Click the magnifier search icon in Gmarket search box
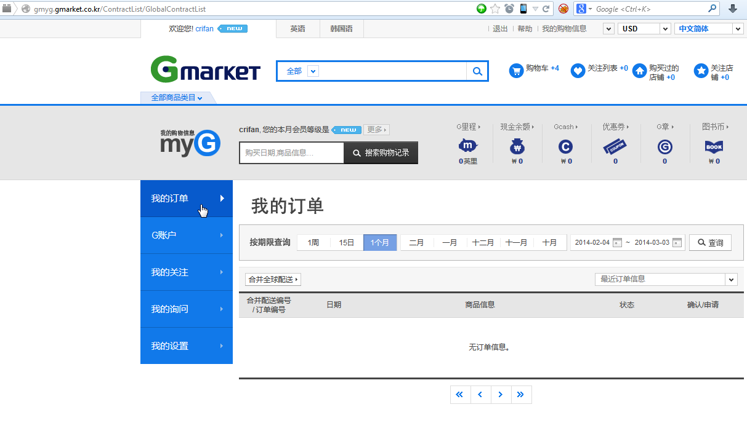This screenshot has height=439, width=747. (x=477, y=71)
